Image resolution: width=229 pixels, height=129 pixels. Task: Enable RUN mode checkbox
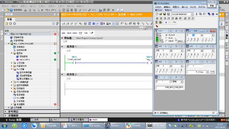point(167,38)
